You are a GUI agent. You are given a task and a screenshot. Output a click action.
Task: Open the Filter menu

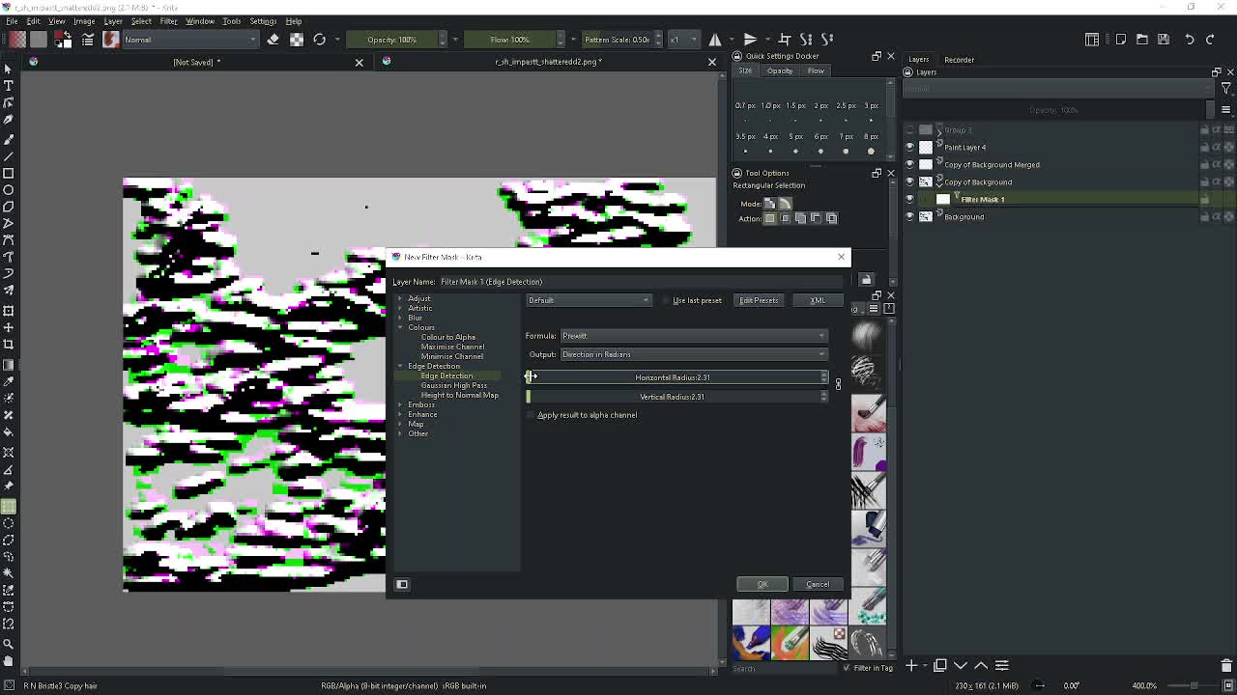click(168, 21)
